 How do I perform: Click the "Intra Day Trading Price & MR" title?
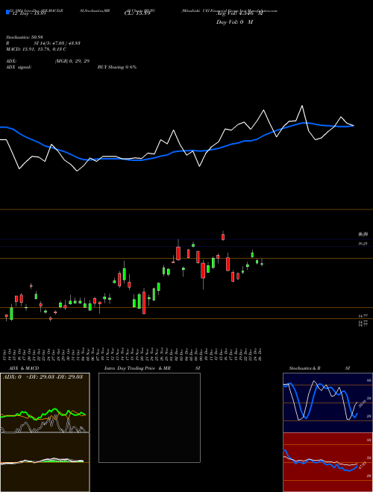[137, 368]
